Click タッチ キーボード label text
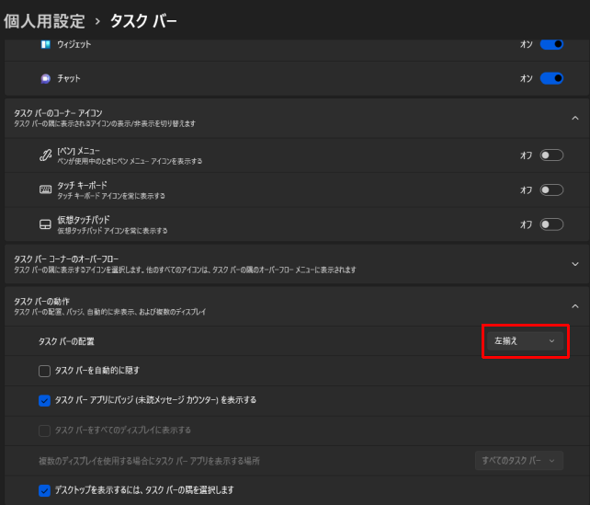Viewport: 590px width, 505px height. (x=82, y=185)
